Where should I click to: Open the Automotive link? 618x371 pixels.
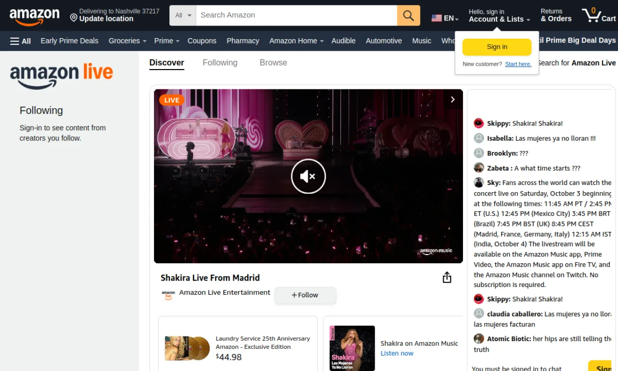pyautogui.click(x=384, y=41)
